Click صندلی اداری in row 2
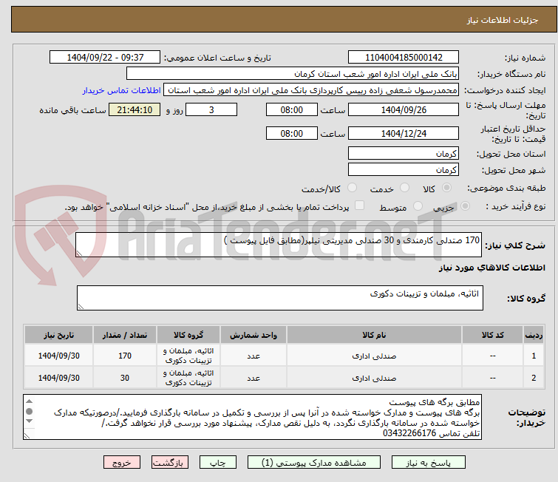The image size is (558, 482). click(x=374, y=378)
